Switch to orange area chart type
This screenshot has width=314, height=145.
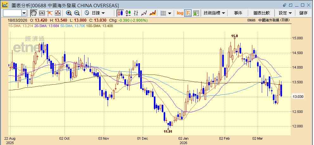(x=153, y=13)
